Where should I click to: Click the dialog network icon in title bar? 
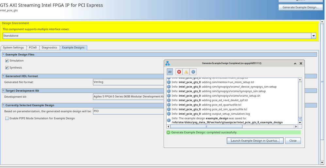pos(168,63)
